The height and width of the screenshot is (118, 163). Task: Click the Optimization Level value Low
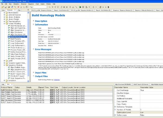click(142, 112)
